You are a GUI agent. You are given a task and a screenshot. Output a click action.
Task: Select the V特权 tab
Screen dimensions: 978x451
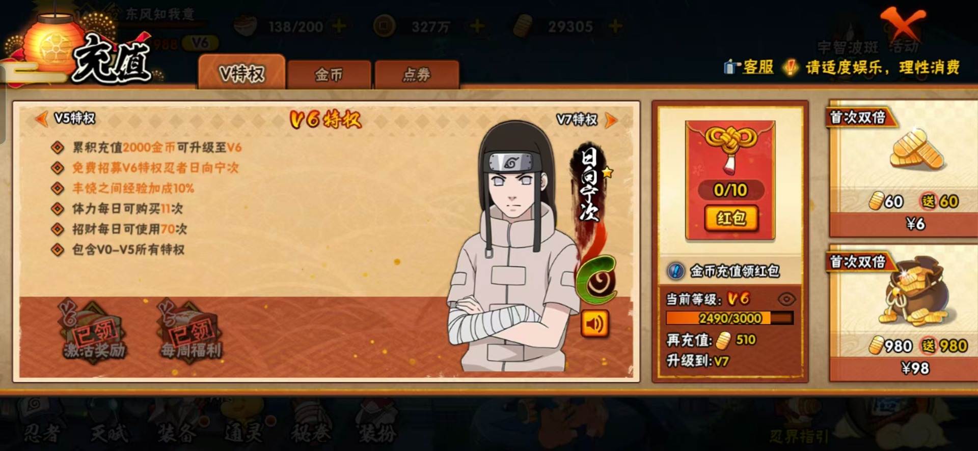[242, 73]
